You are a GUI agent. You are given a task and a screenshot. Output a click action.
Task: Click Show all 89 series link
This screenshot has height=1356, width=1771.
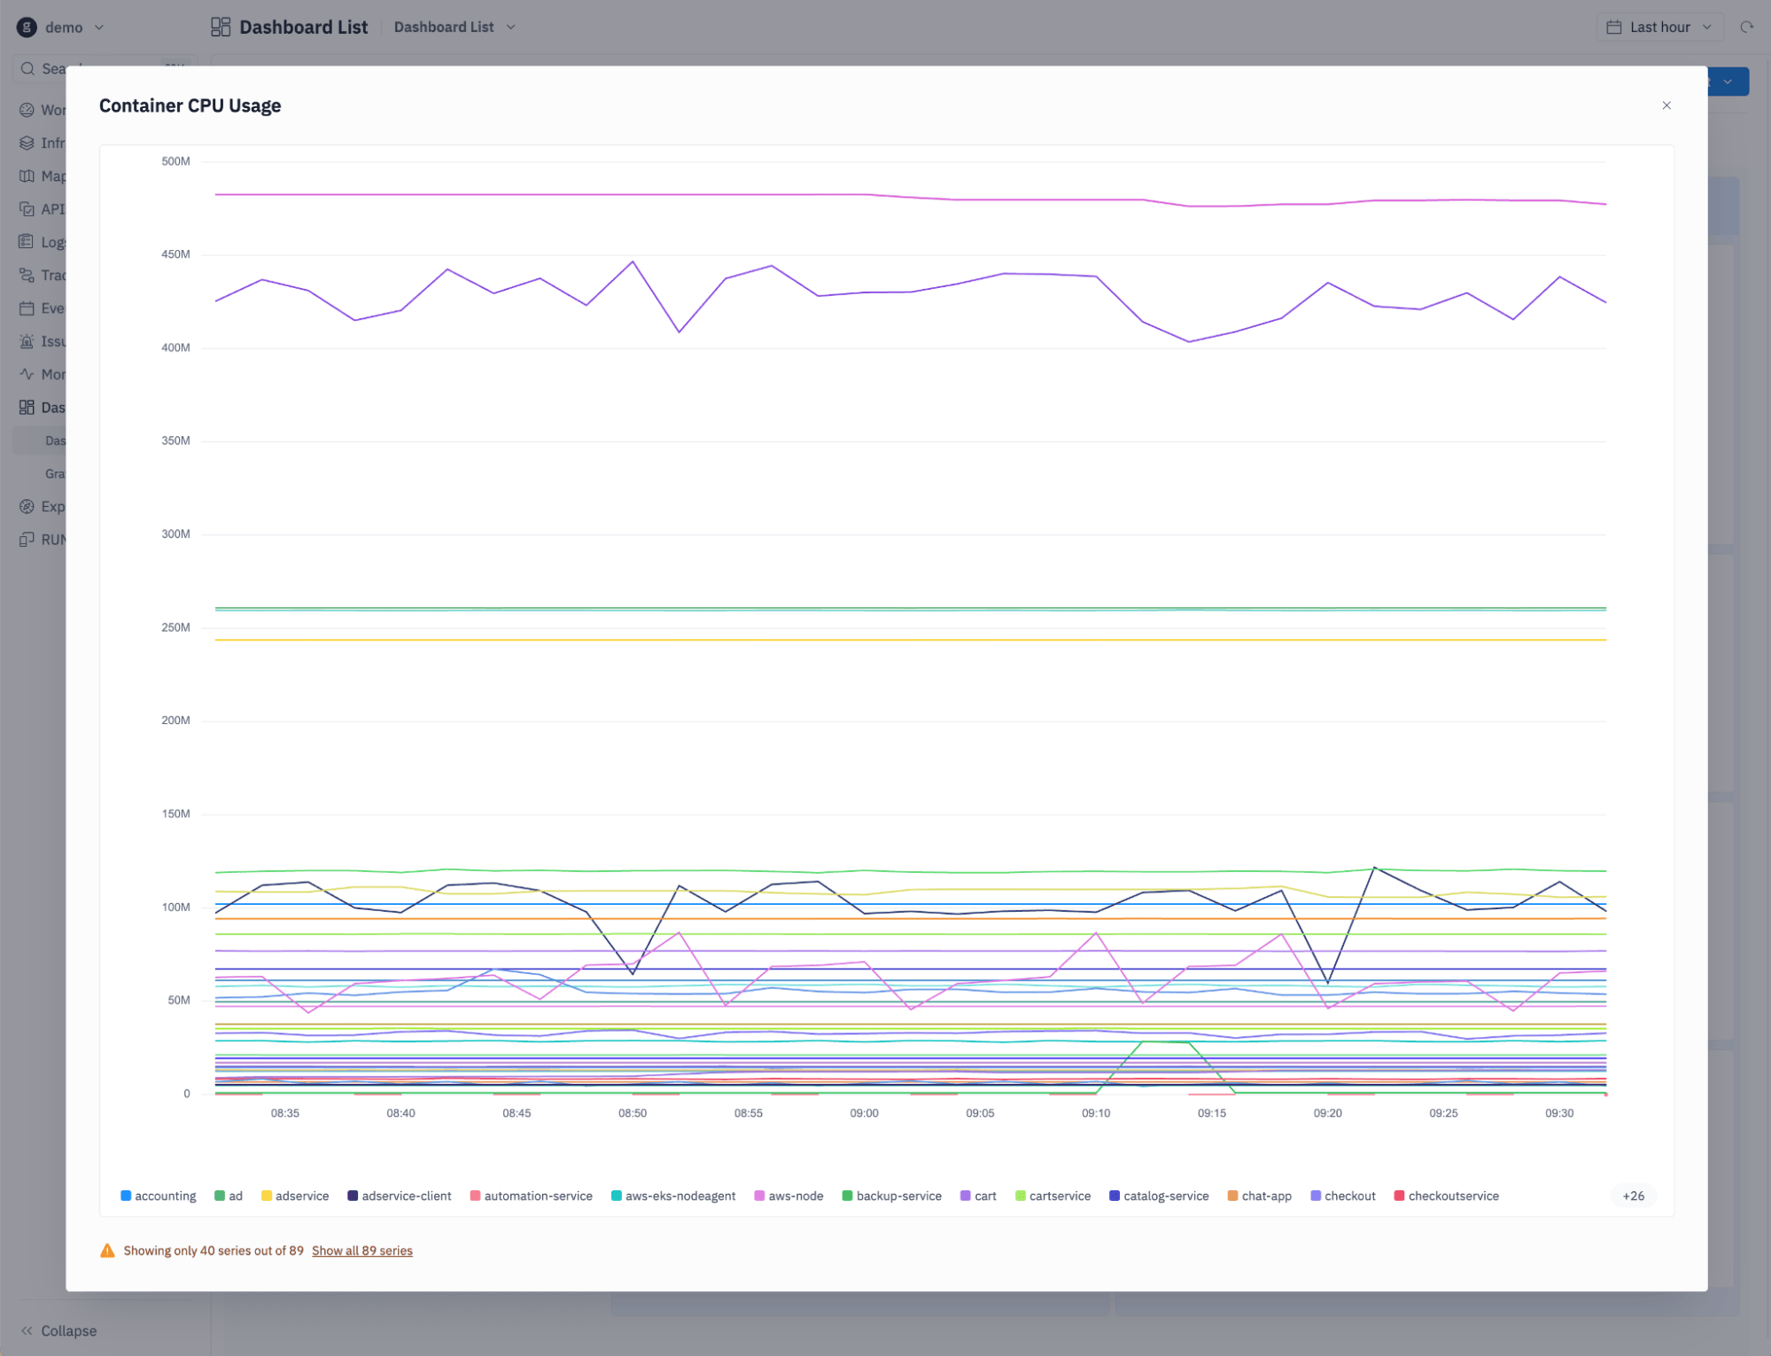(x=361, y=1251)
